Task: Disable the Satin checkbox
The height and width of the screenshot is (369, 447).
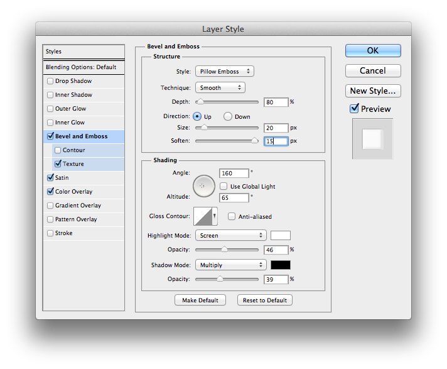Action: click(x=50, y=177)
